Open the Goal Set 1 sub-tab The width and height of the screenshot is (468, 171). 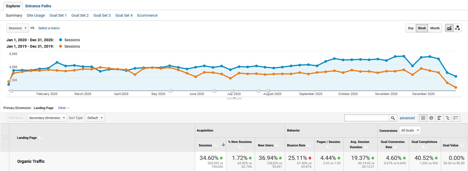(x=58, y=15)
